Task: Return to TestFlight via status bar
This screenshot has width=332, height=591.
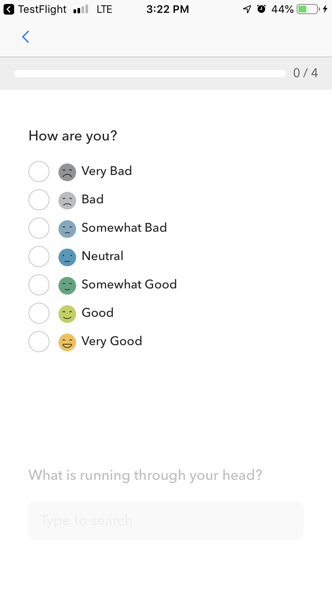Action: click(x=35, y=9)
